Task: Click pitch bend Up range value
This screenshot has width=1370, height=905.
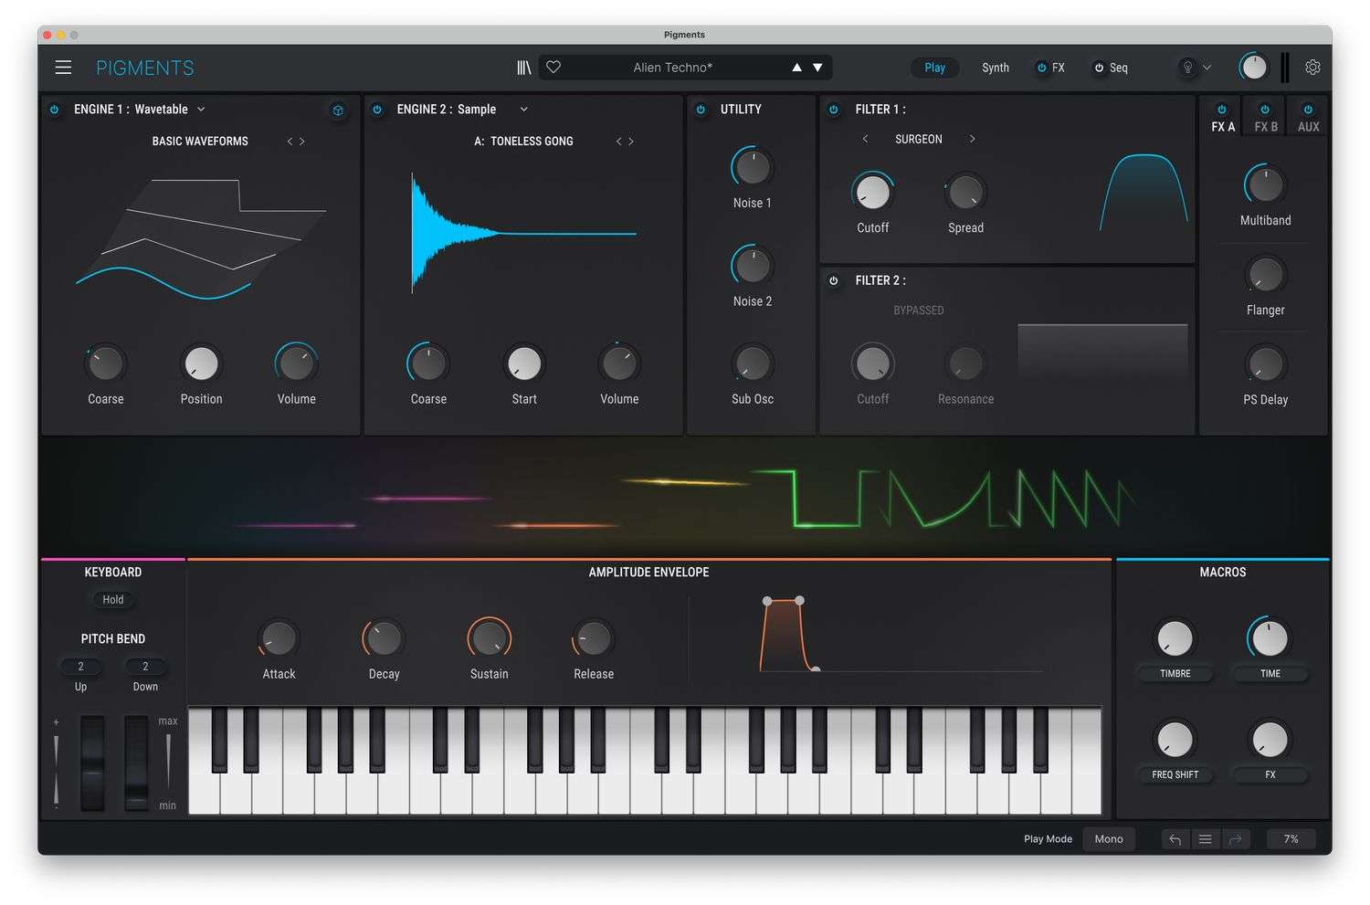Action: coord(80,667)
